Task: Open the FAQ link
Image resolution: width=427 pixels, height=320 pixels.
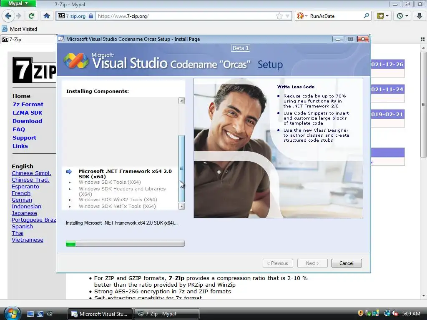Action: [x=19, y=129]
